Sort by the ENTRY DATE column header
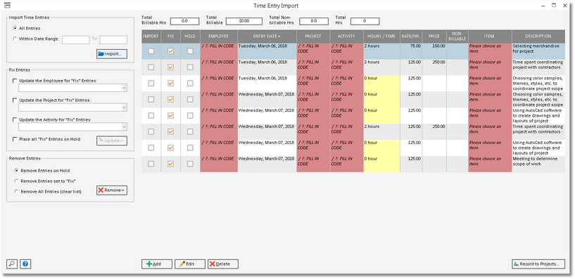The width and height of the screenshot is (575, 279). click(x=267, y=37)
